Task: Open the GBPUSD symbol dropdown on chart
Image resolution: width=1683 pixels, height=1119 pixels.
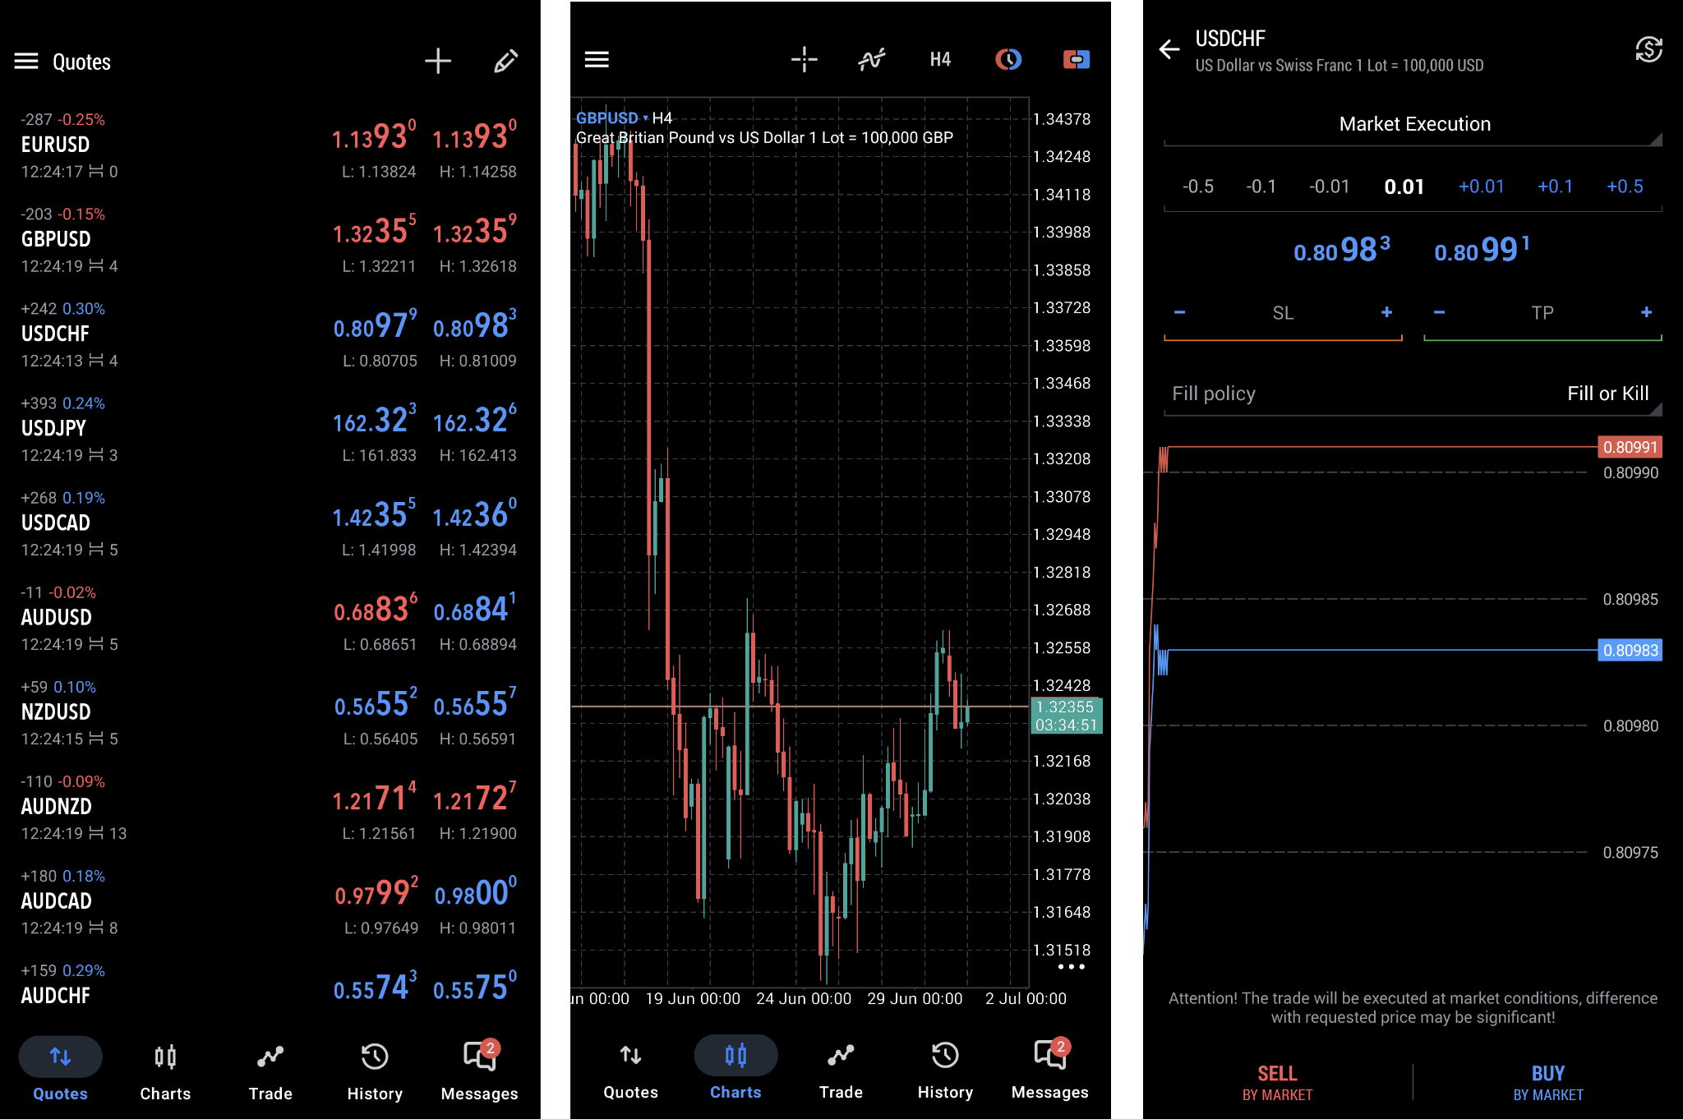Action: click(x=612, y=117)
